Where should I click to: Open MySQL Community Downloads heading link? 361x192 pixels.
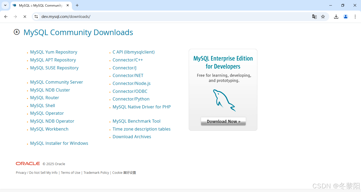[78, 32]
